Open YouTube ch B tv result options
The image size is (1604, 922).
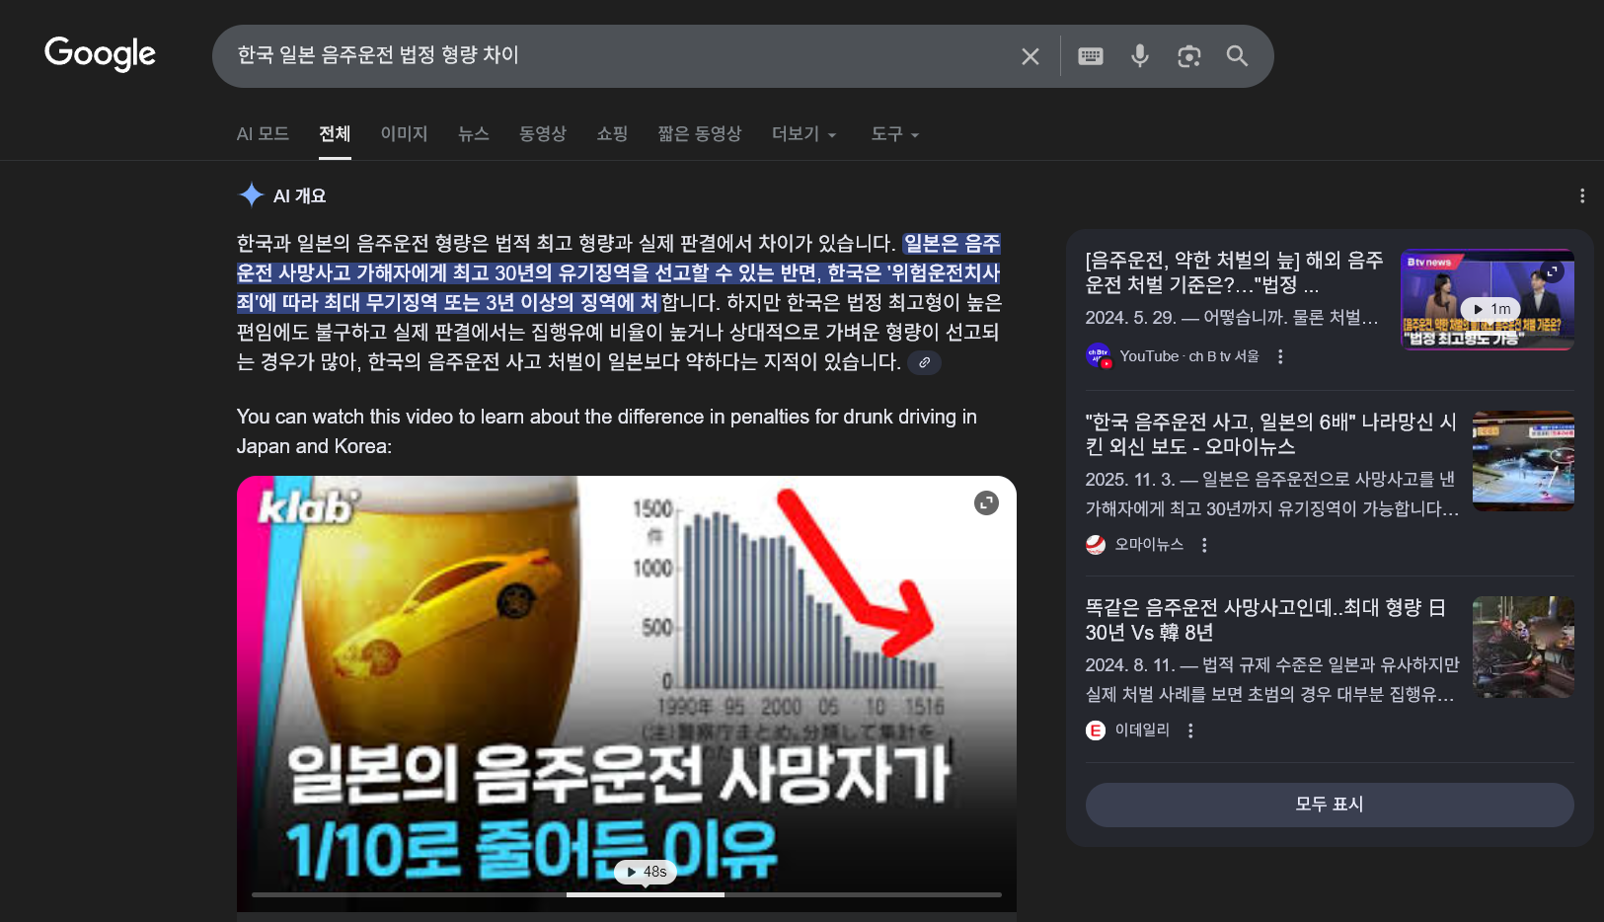(x=1280, y=356)
